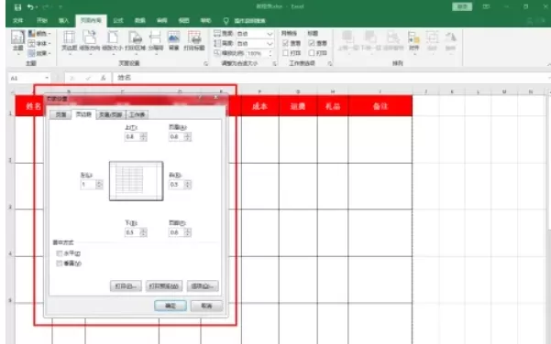Toggle the Headings Print (打印) checkbox
This screenshot has width=551, height=344.
tap(312, 53)
